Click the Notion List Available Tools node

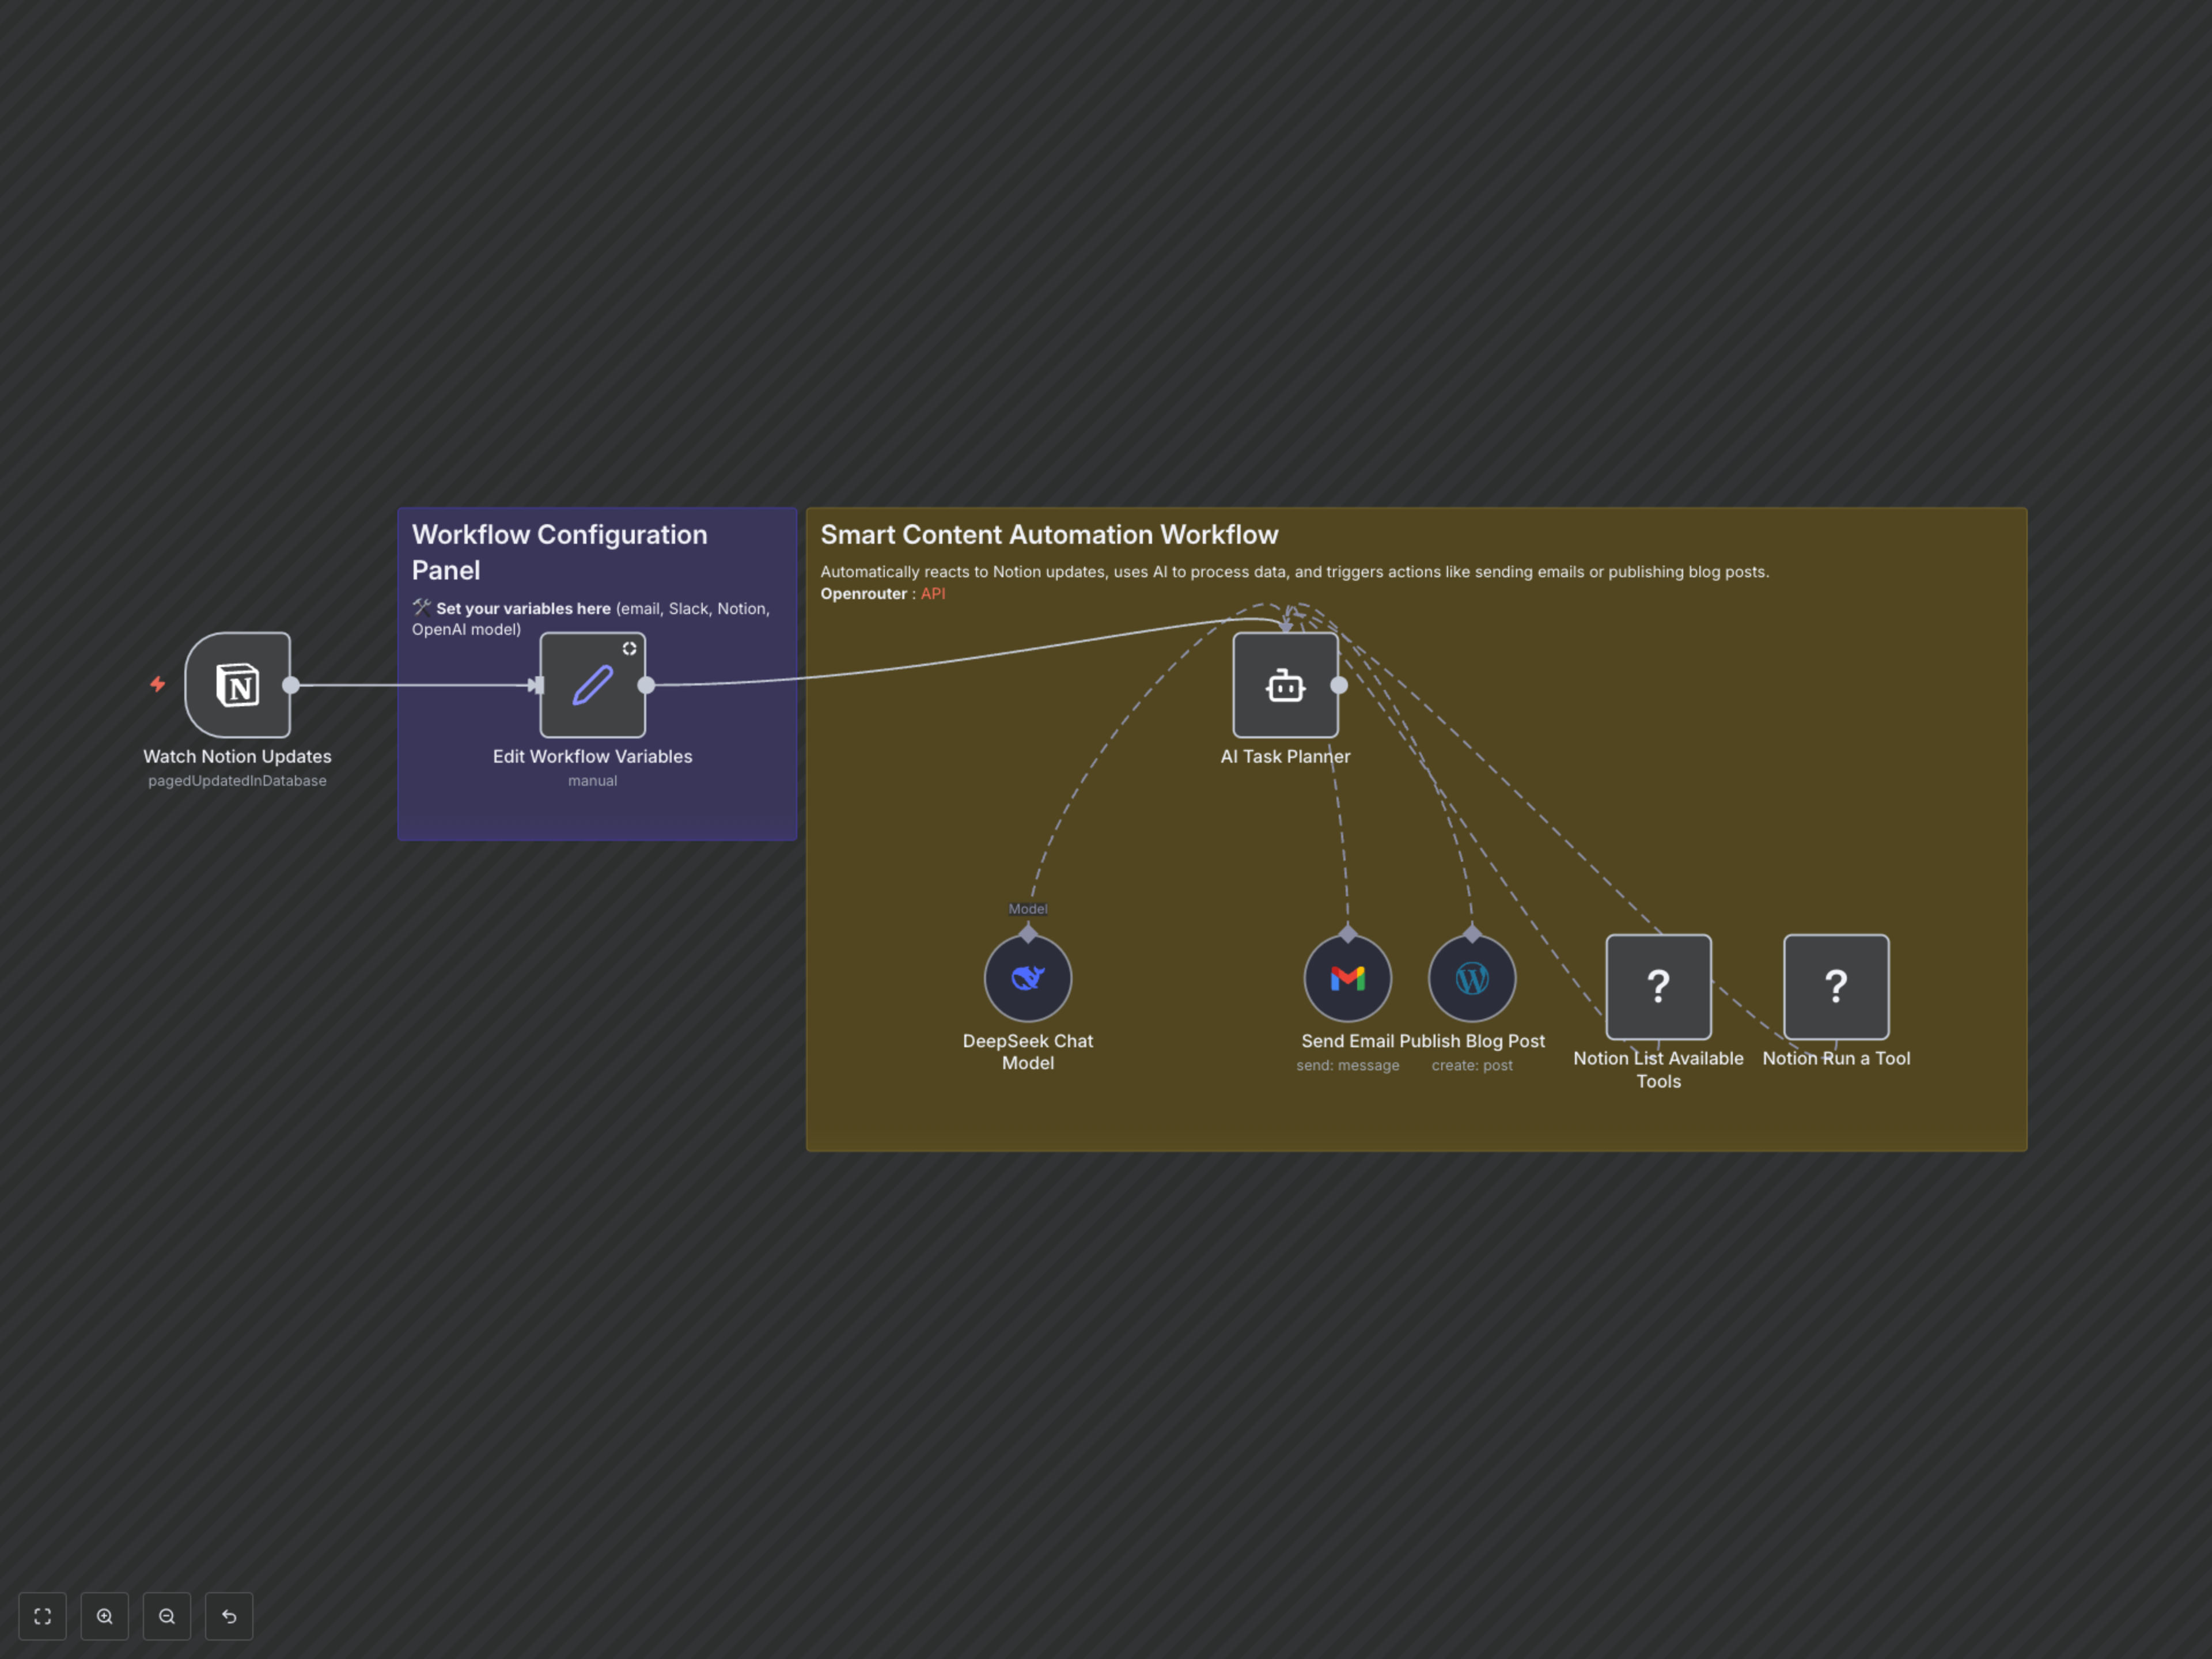tap(1658, 987)
